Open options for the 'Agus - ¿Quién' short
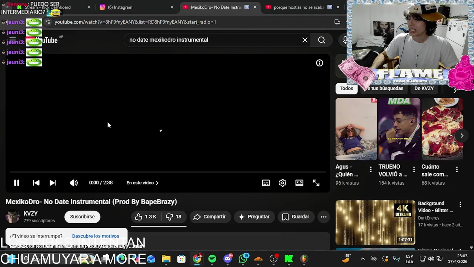Screen dimensions: 474x267 pos(371,169)
